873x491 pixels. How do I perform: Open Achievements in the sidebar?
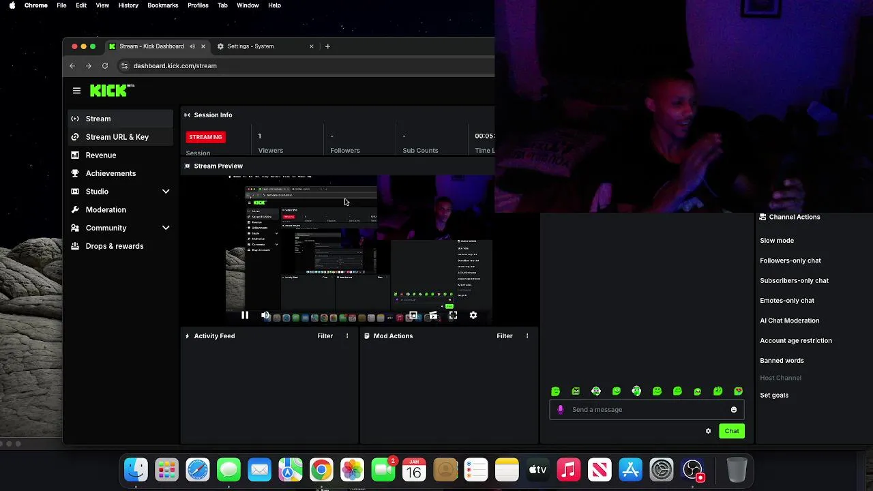coord(121,173)
